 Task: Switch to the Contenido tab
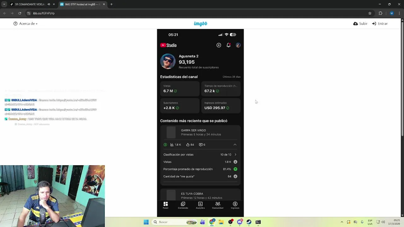pos(183,205)
